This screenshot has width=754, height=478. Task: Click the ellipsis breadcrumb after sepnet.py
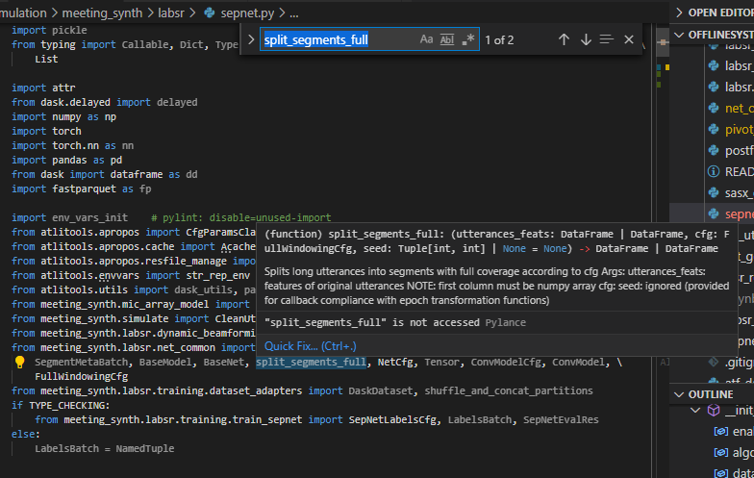294,13
